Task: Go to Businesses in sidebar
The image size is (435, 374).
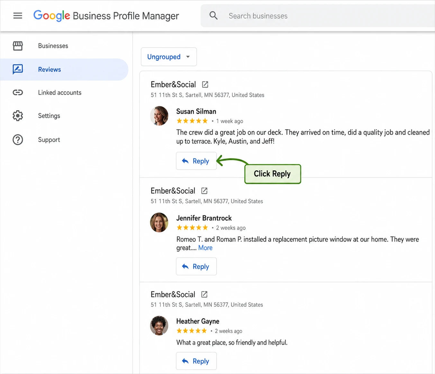Action: (x=53, y=46)
